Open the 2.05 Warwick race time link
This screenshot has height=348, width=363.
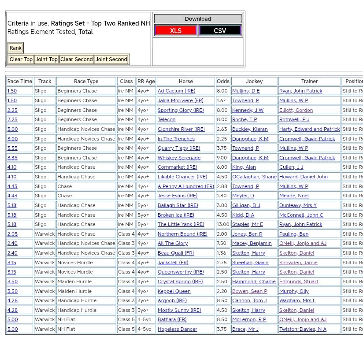[x=12, y=234]
